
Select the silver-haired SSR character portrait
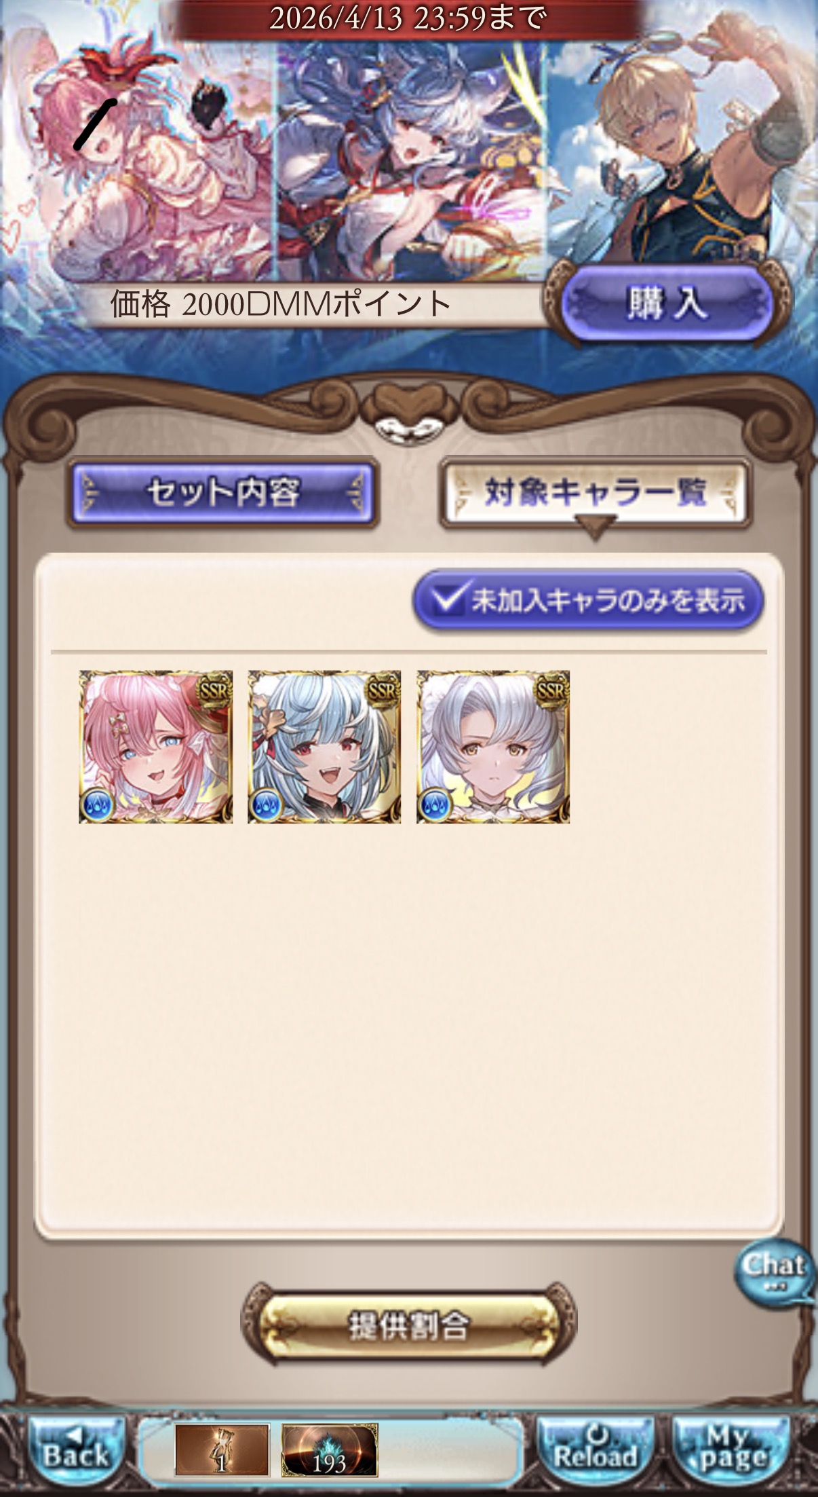[x=493, y=747]
